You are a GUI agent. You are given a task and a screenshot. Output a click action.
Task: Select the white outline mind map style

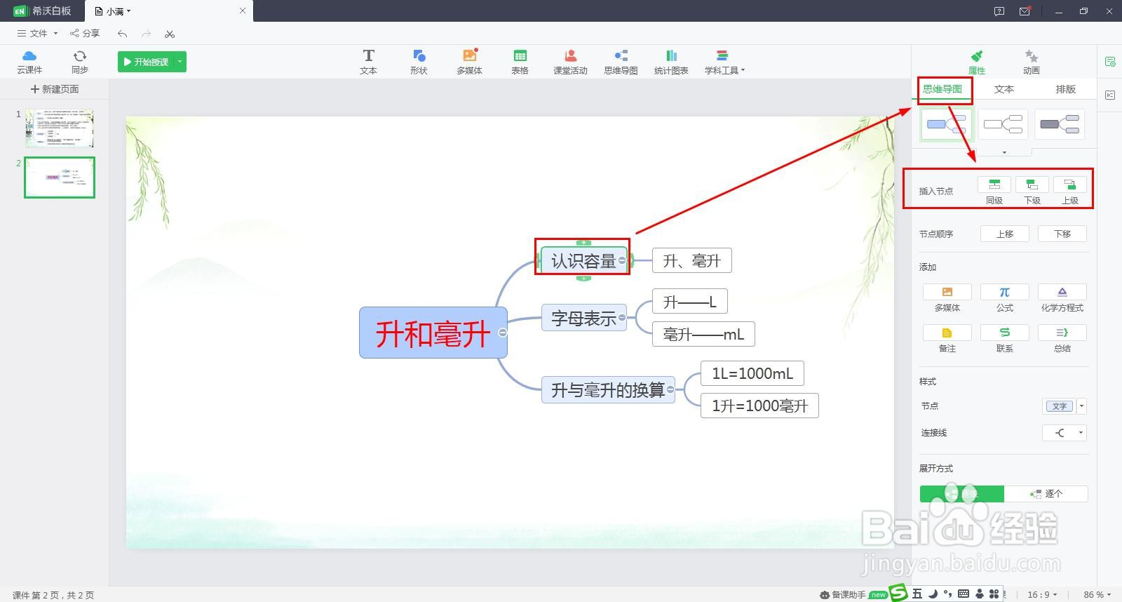tap(1003, 124)
